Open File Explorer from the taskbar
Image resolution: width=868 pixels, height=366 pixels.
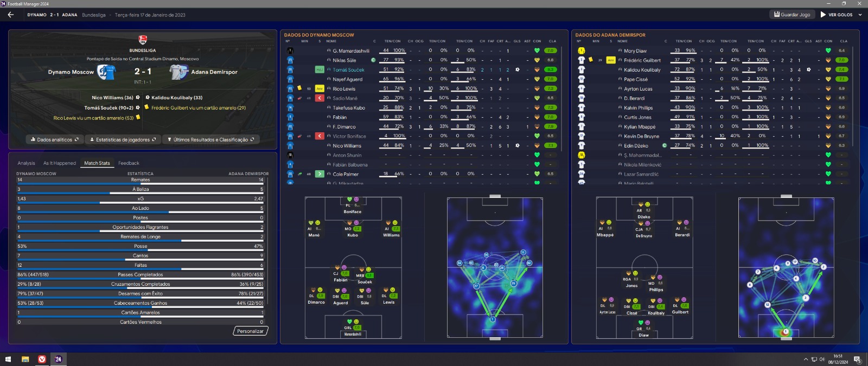click(x=25, y=359)
